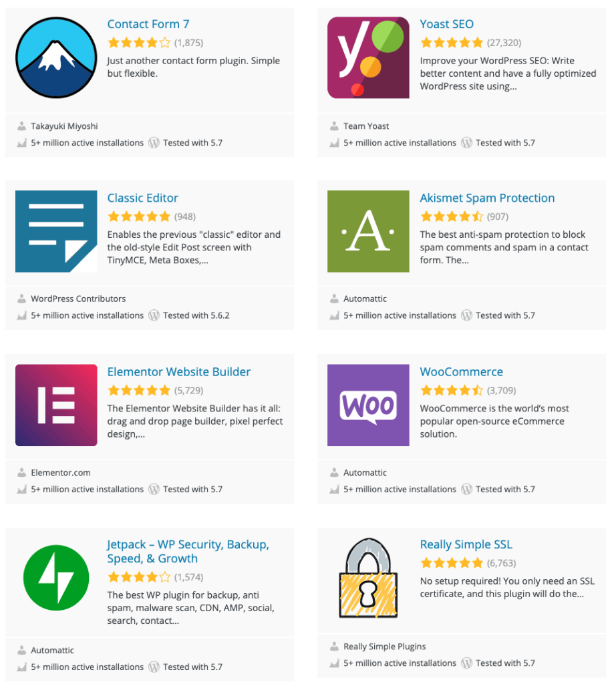Open the WooCommerce plugin title
Viewport: 614px width, 684px height.
(x=461, y=371)
